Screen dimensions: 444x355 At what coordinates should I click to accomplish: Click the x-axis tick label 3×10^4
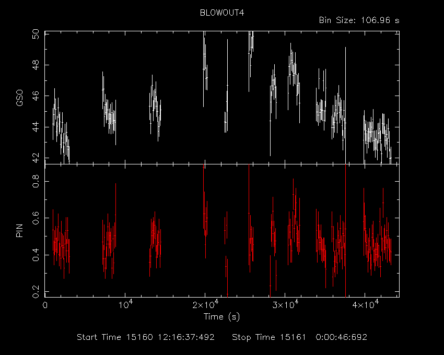tap(285, 304)
